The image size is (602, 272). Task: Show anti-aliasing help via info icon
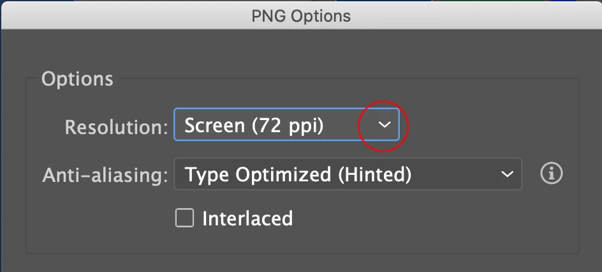point(552,174)
